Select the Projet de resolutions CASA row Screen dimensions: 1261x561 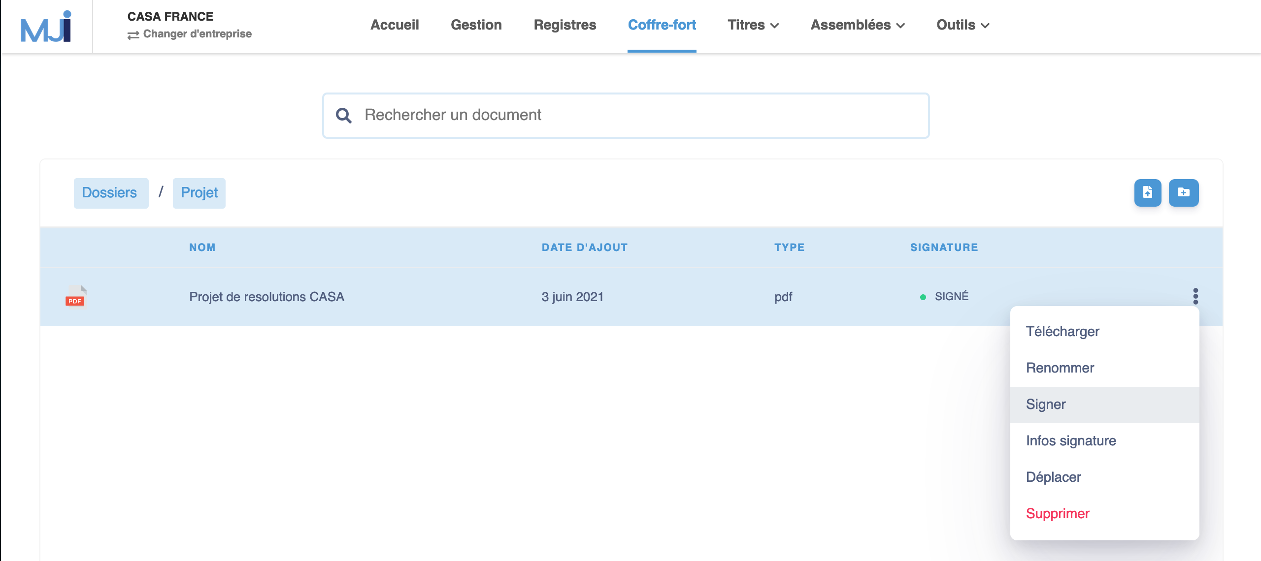pyautogui.click(x=266, y=297)
